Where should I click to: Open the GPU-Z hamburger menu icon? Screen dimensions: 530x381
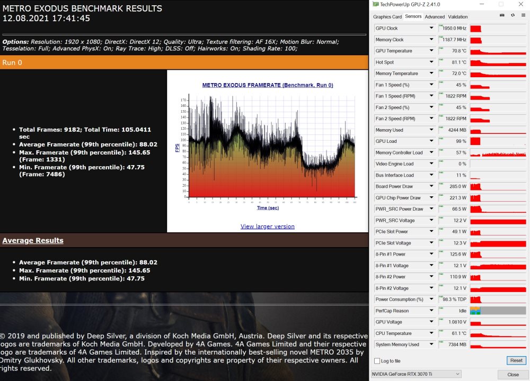[x=523, y=15]
